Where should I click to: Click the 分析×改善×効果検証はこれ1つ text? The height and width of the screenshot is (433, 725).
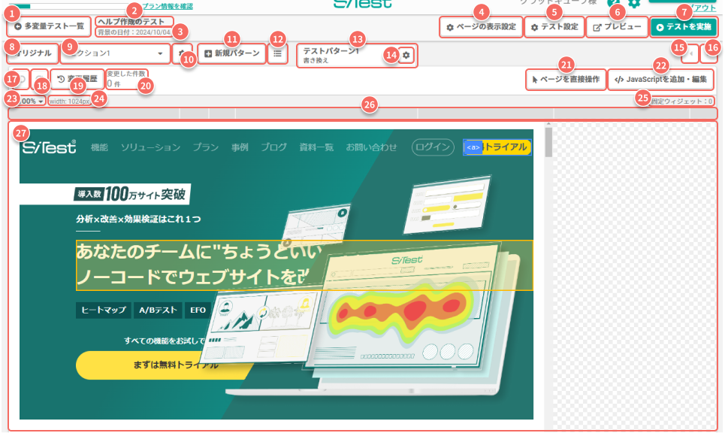click(139, 219)
